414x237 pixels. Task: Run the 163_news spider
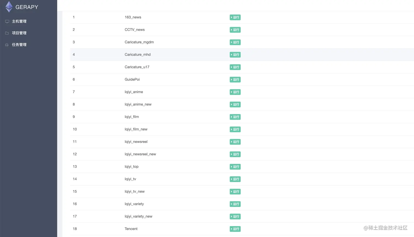[235, 17]
